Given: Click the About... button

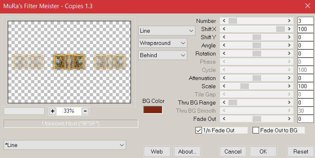Looking at the screenshot, I should [x=187, y=151].
